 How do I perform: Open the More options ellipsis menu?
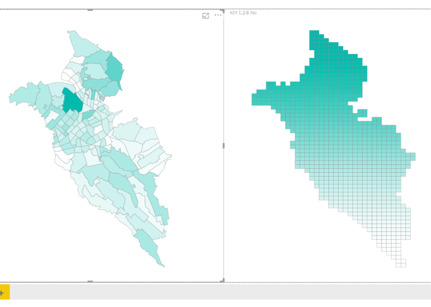pos(218,15)
